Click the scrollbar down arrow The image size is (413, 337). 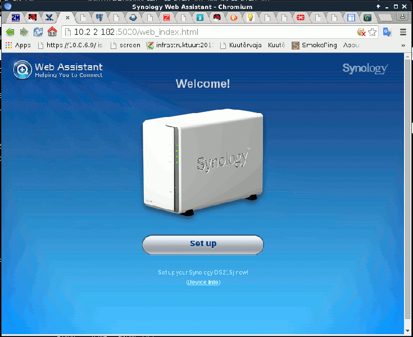407,331
